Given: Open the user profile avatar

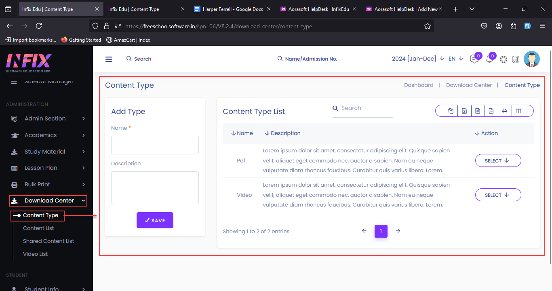Looking at the screenshot, I should click(532, 59).
